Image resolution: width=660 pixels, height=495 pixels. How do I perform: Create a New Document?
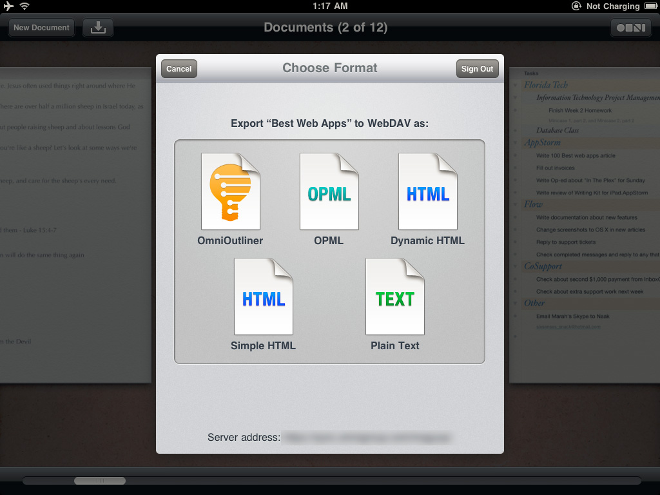pos(41,27)
